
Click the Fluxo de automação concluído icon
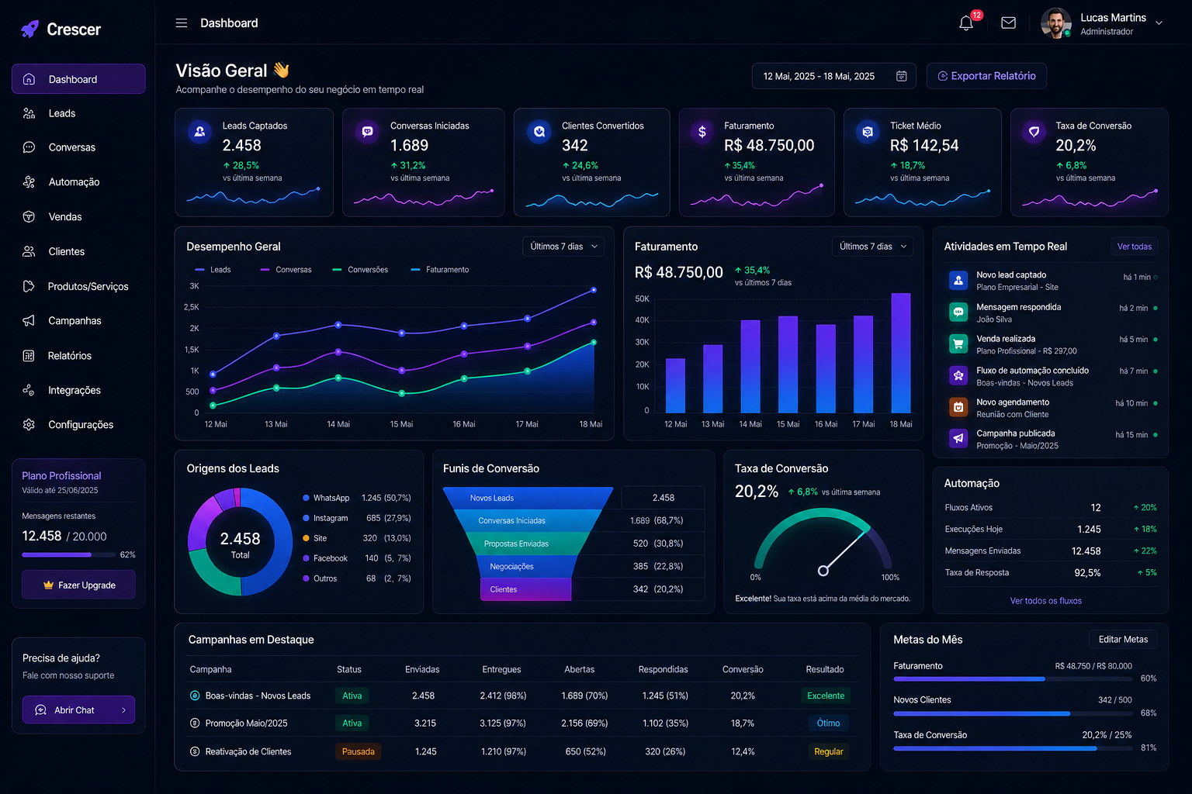[x=958, y=375]
